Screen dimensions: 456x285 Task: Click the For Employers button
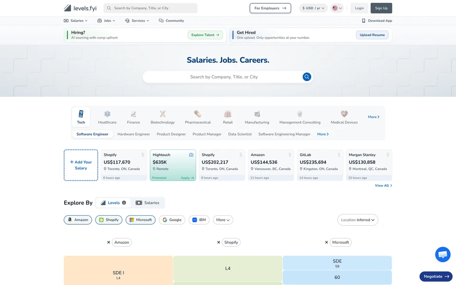click(270, 8)
